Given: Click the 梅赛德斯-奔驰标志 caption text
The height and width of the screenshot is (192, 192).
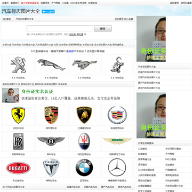Looking at the screenshot, I should click(117, 181).
